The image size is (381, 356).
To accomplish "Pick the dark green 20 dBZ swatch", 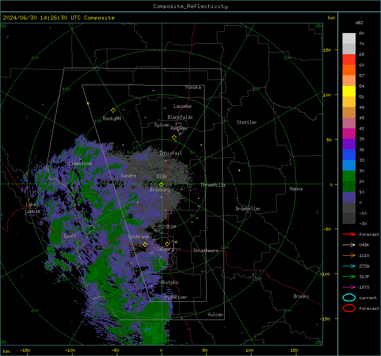I will 349,186.
